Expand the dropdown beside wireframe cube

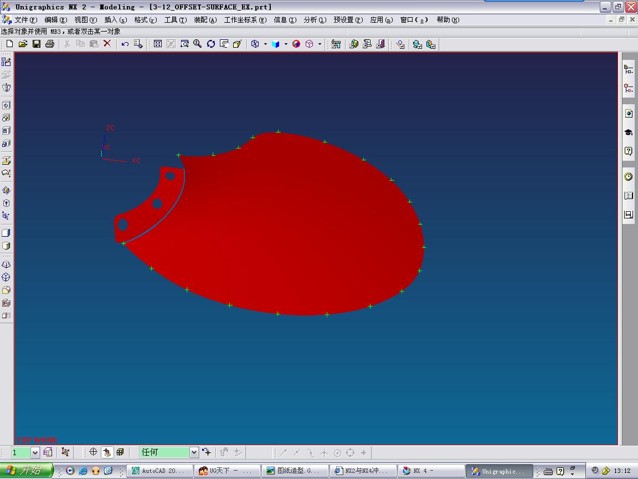pyautogui.click(x=320, y=44)
